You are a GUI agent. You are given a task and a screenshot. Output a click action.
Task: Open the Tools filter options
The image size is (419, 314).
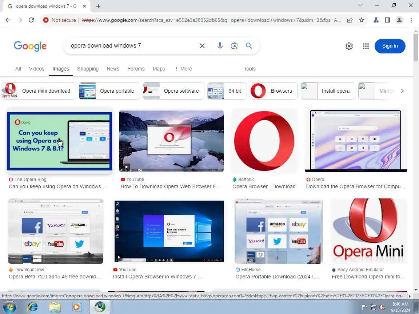[250, 69]
